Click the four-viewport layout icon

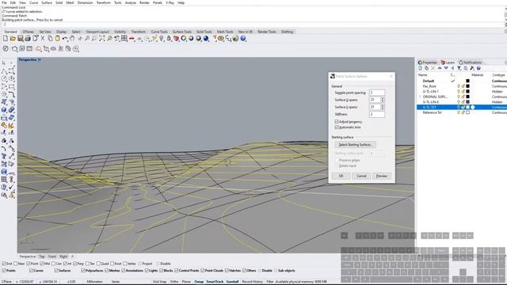tap(124, 39)
